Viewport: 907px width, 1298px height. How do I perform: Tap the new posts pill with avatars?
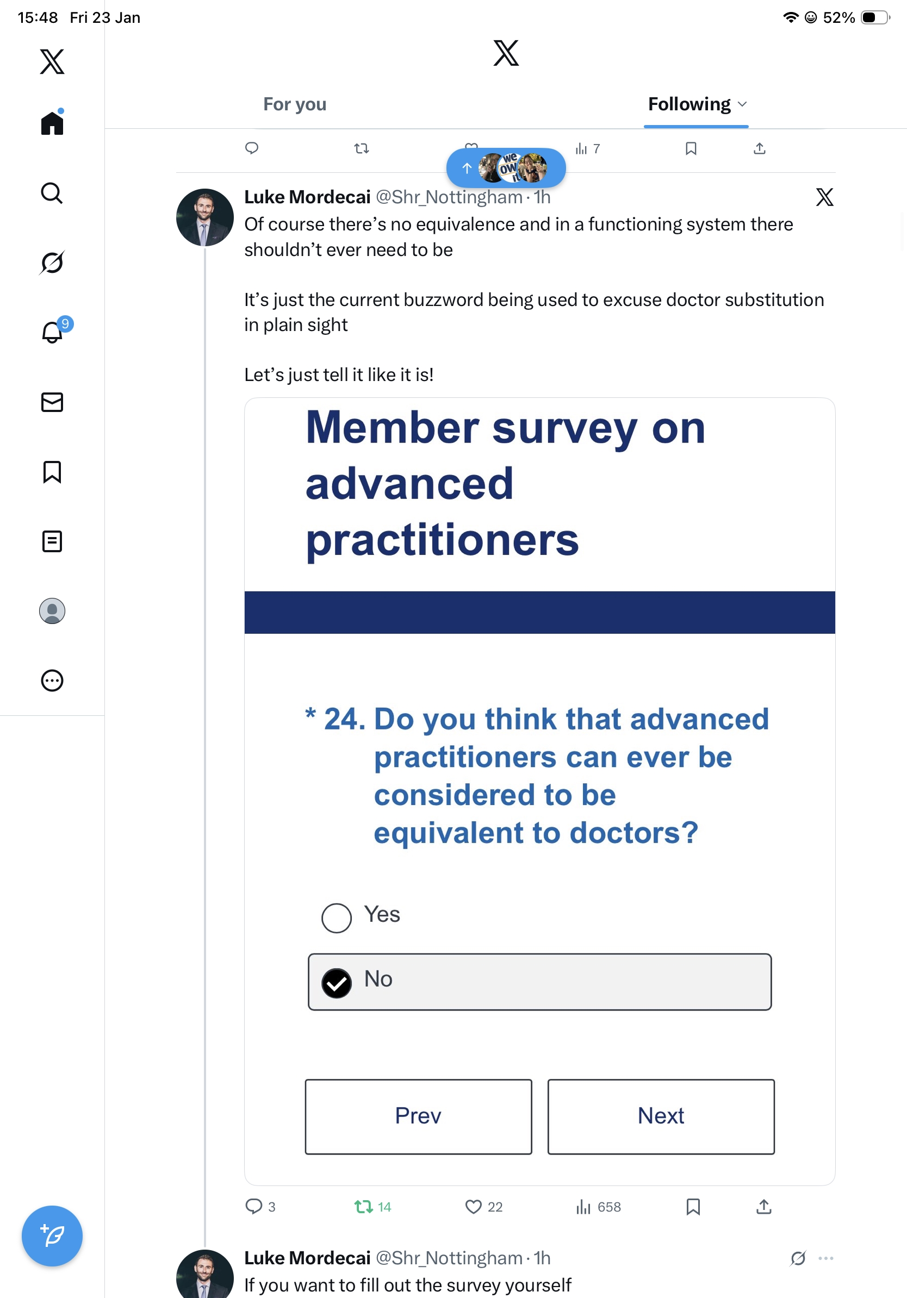506,168
